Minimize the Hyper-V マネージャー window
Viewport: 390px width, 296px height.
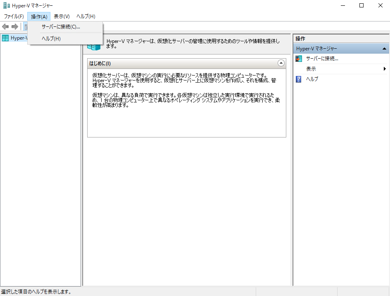[x=343, y=5]
